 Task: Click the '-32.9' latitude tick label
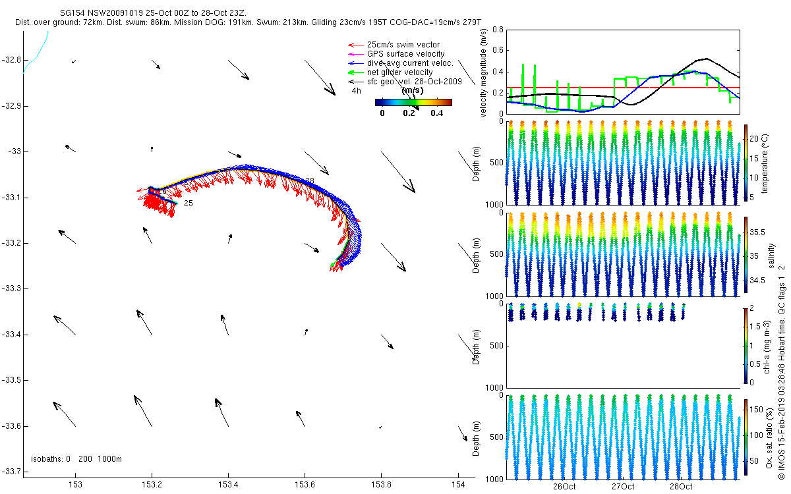(x=11, y=105)
